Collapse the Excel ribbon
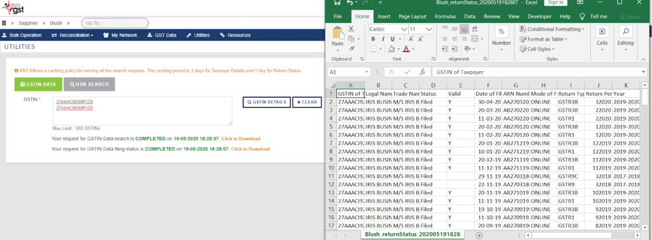Viewport: 652px width, 240px height. (644, 59)
